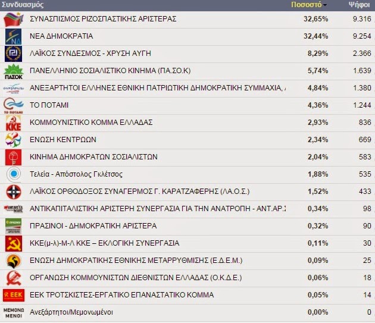Click the ΚΙΝΗΜΑ ΔΗΜΟΚΡΑΤΩΝ ΣΟΣΙΑΛΙΣΤΩΝ party name

pyautogui.click(x=93, y=157)
